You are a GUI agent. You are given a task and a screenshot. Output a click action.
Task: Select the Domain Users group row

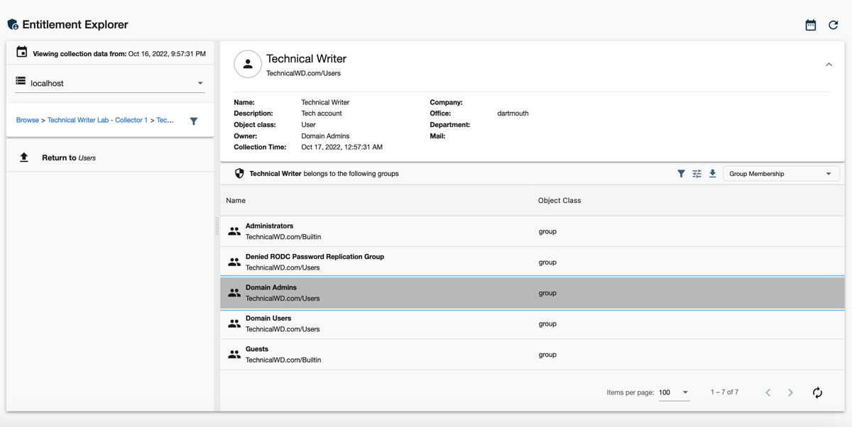[532, 323]
